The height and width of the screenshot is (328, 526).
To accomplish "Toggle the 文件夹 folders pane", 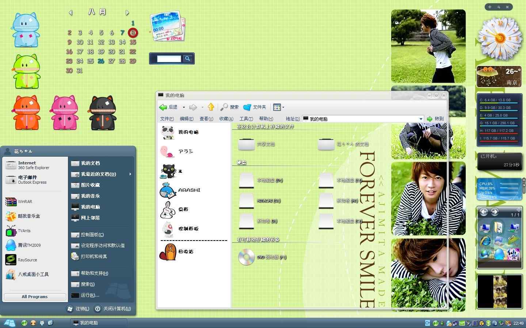I will (255, 107).
